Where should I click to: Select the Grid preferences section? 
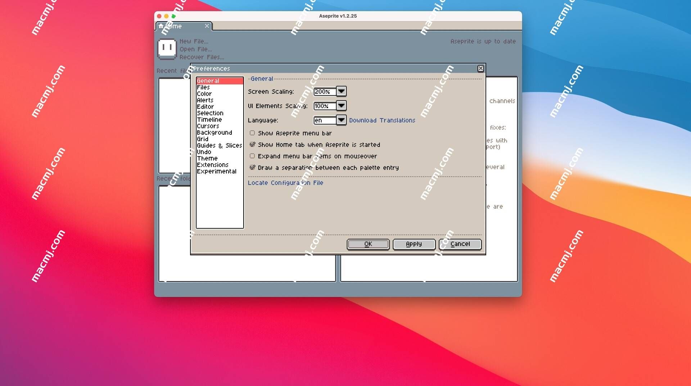point(220,139)
